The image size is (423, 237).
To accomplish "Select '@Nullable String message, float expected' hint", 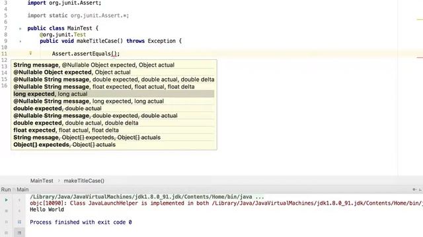I will click(x=114, y=87).
